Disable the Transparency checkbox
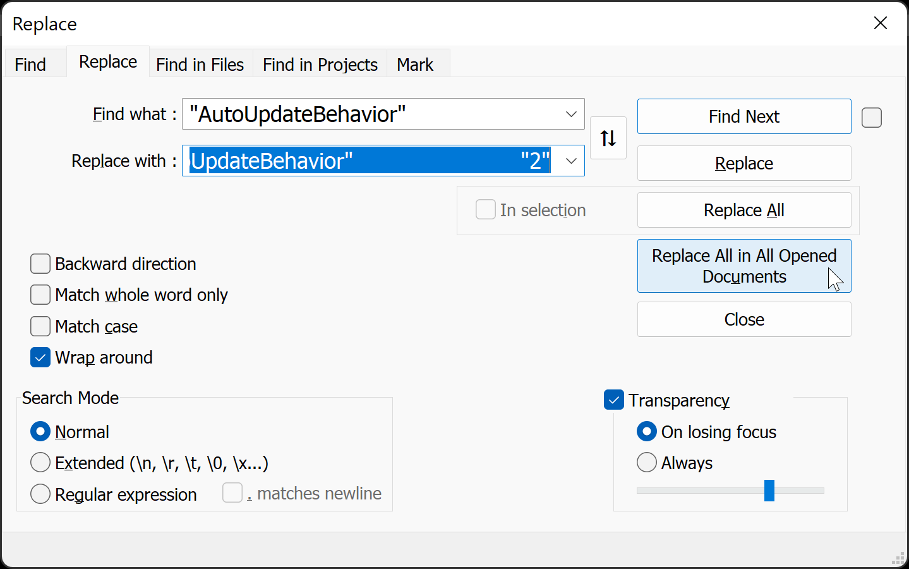The width and height of the screenshot is (909, 569). pos(614,400)
